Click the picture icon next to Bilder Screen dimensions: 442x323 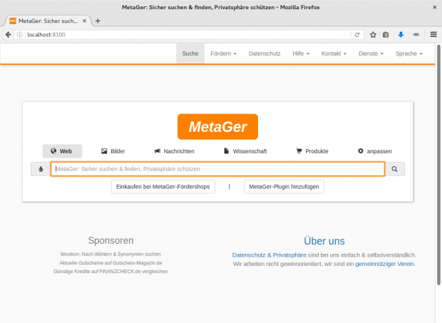[104, 151]
